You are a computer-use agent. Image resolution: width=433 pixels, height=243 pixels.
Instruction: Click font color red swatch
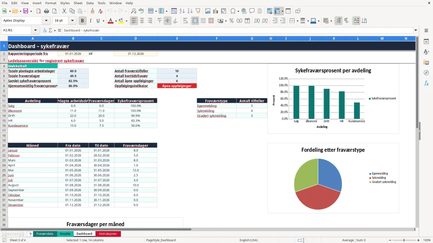[110, 21]
